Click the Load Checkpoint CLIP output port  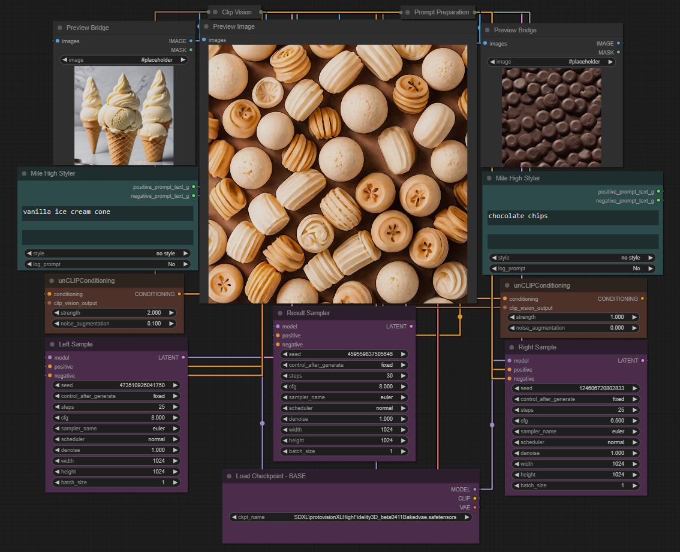475,498
